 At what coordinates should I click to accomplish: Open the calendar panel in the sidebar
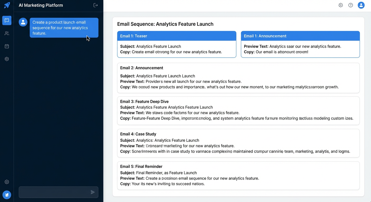pos(7,46)
